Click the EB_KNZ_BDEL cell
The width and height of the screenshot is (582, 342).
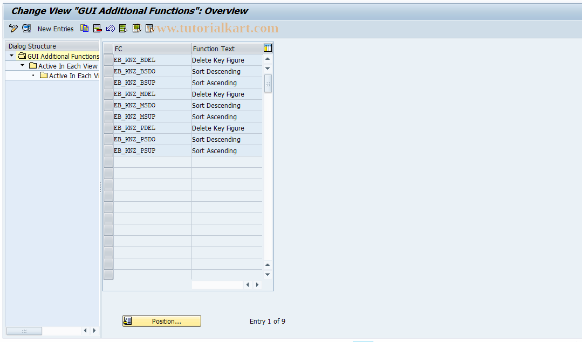click(x=152, y=60)
